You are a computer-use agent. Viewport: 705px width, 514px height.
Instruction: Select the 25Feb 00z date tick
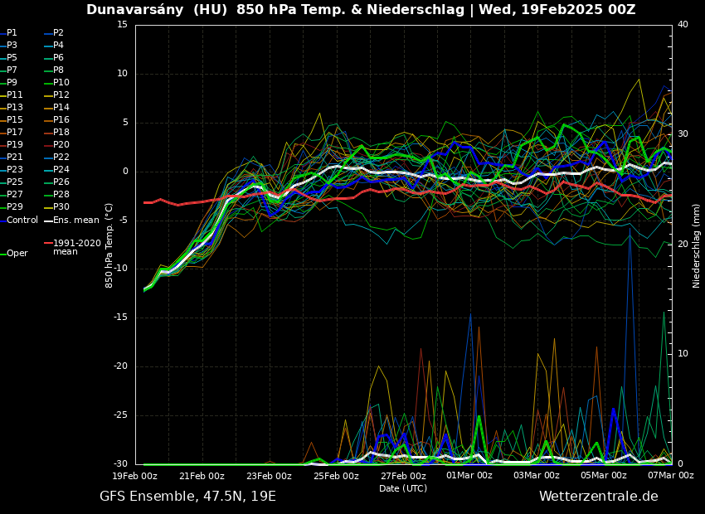(336, 476)
